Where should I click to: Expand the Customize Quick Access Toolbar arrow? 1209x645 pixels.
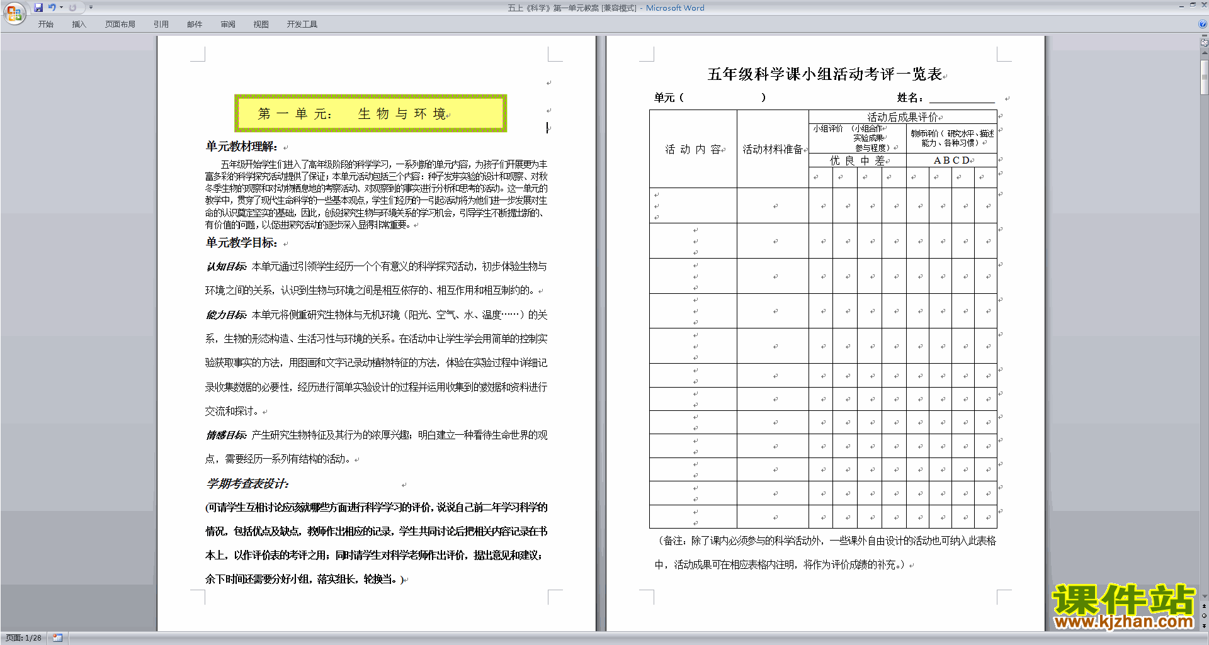pos(91,8)
